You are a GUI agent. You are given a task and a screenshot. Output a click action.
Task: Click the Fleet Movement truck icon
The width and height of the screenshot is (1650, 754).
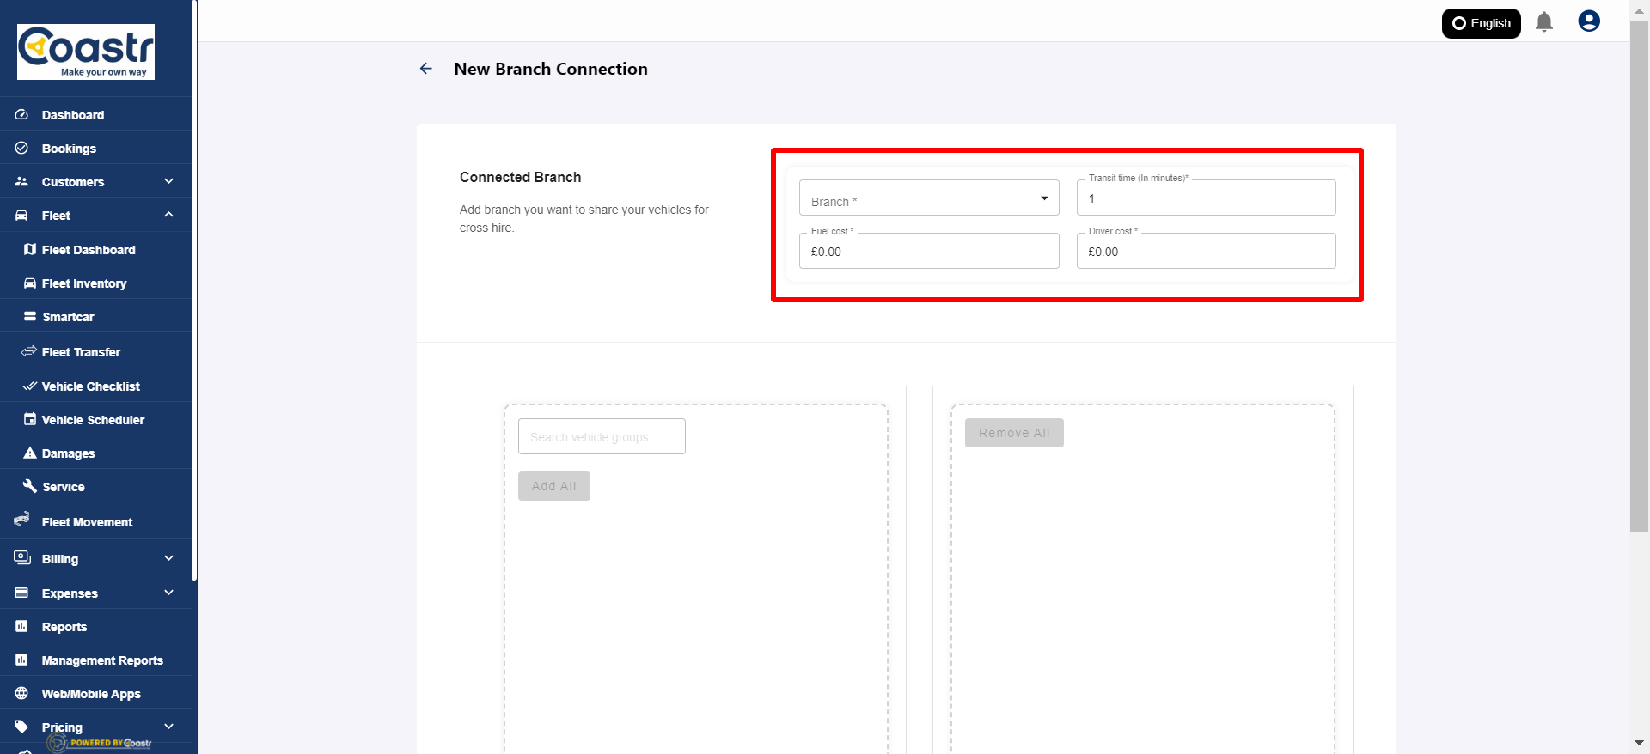[22, 521]
